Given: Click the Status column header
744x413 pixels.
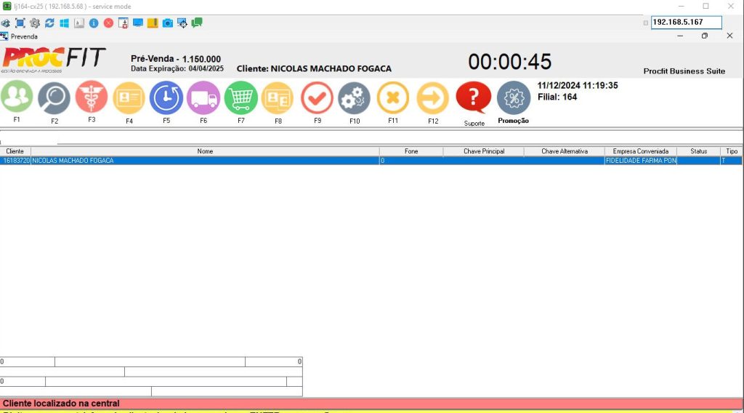Looking at the screenshot, I should (x=698, y=151).
